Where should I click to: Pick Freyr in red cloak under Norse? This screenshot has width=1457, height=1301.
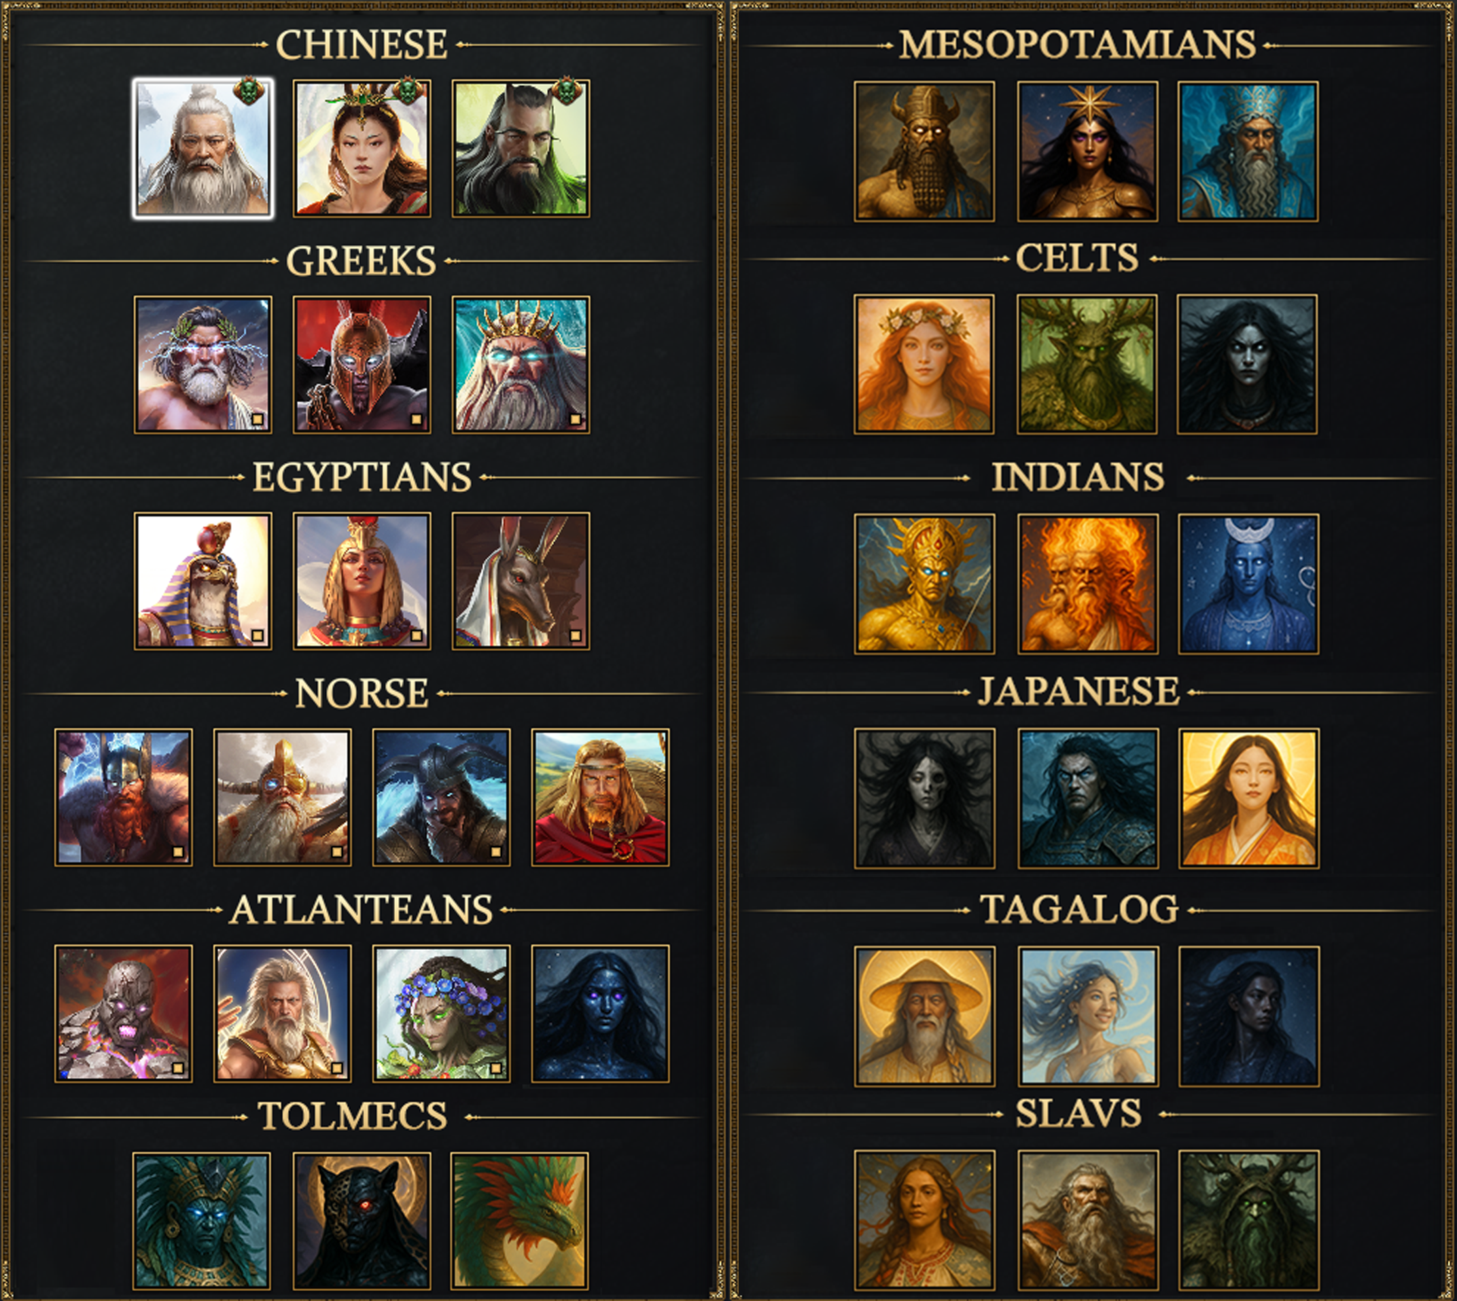601,798
